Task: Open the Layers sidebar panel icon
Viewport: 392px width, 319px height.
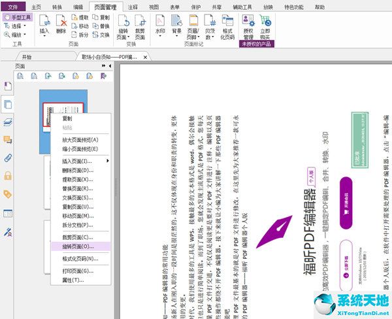Action: (x=8, y=122)
